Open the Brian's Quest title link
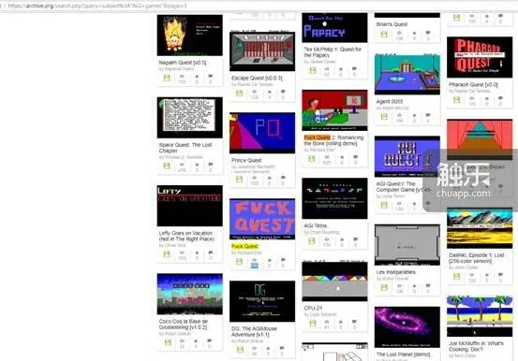Screen dimensions: 518x361 click(x=392, y=24)
